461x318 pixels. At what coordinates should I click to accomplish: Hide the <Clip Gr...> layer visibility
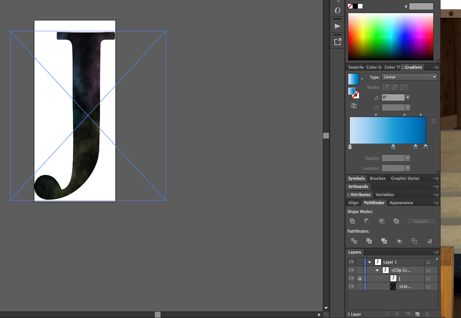[351, 270]
